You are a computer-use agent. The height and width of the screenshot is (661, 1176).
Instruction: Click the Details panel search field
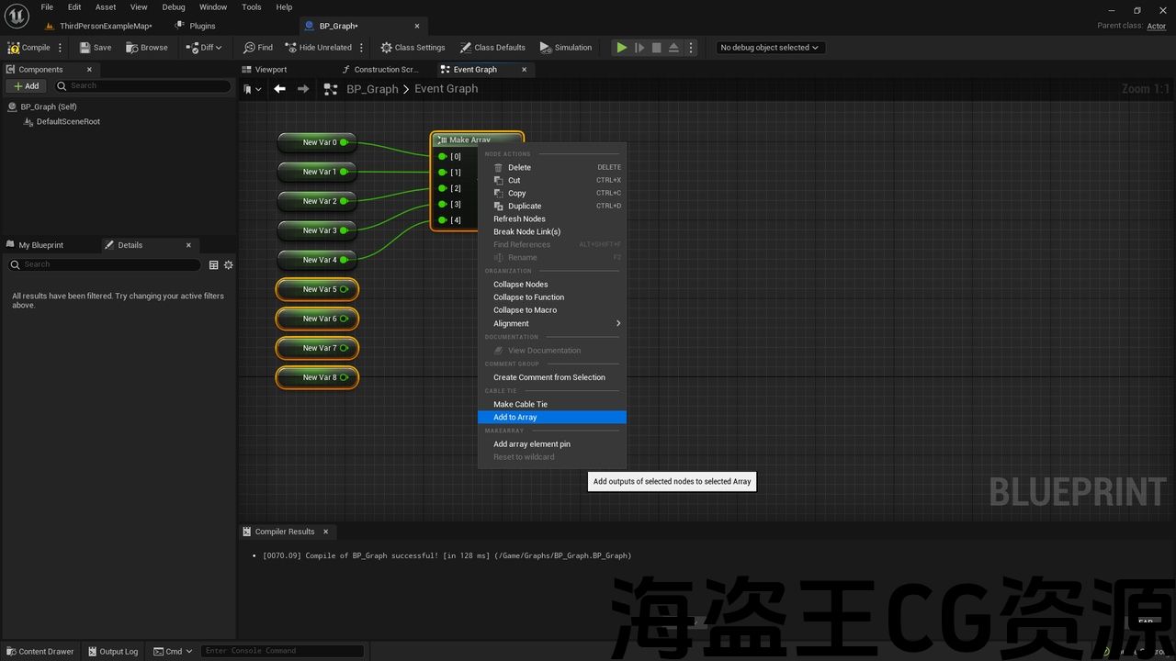click(x=105, y=264)
